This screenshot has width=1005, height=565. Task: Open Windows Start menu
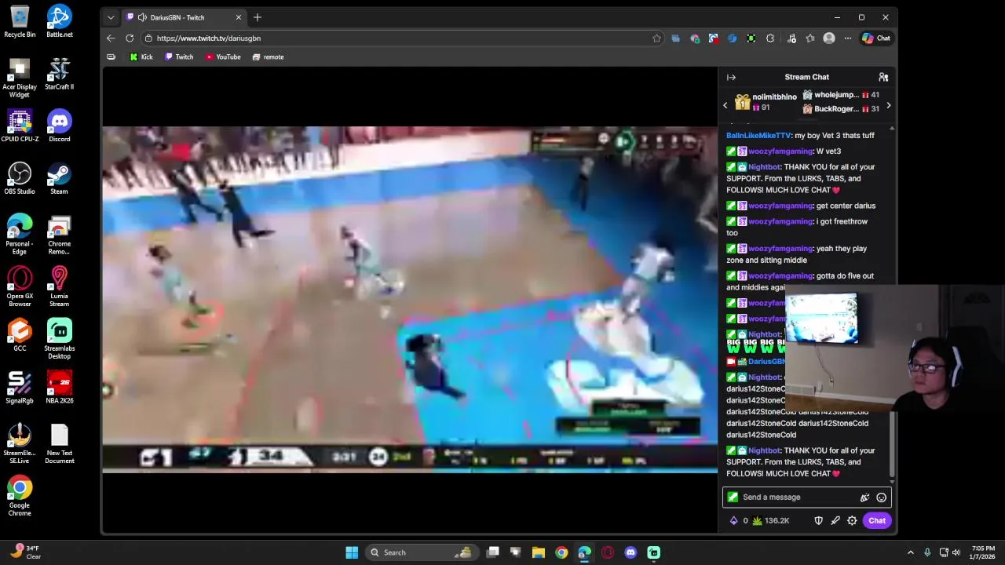352,552
